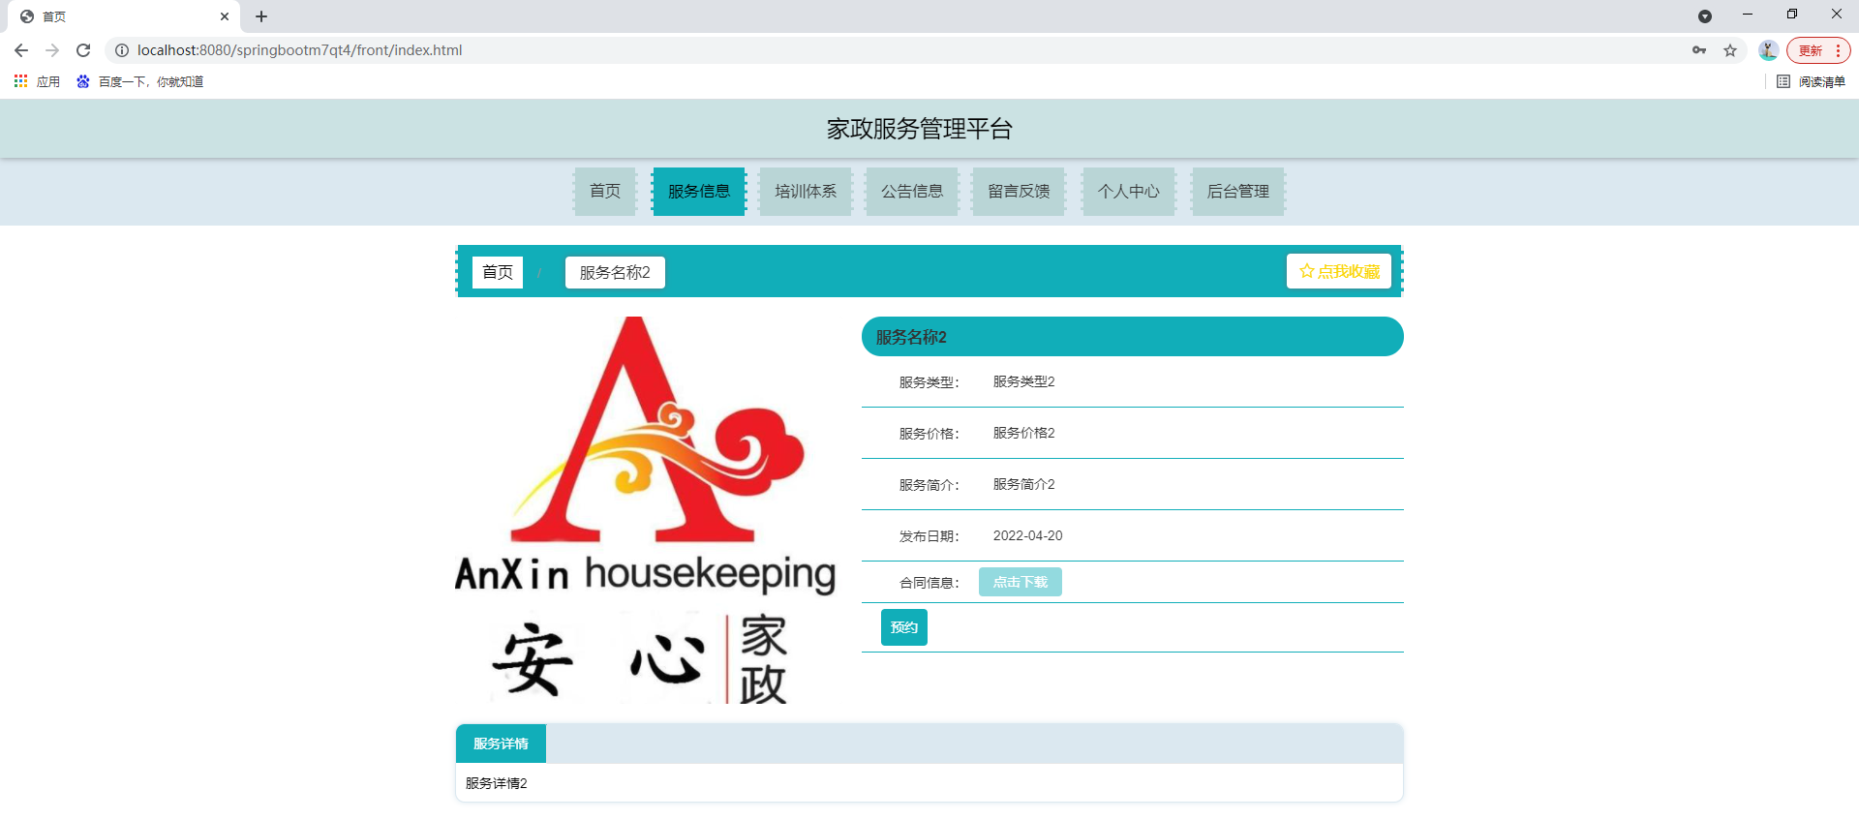Open 个人中心 navigation item
The image size is (1859, 820).
point(1129,192)
